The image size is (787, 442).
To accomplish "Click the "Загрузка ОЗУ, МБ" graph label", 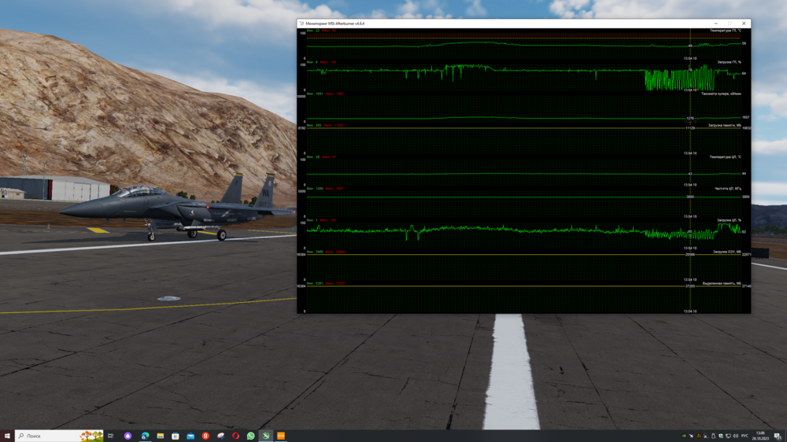I will (x=726, y=252).
